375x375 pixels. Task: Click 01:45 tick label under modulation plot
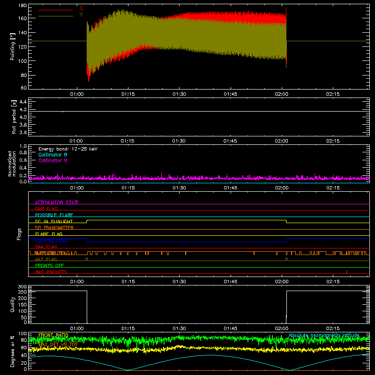pyautogui.click(x=230, y=188)
